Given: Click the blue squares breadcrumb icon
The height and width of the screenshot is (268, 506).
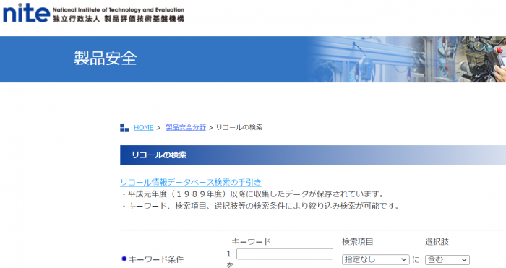Looking at the screenshot, I should click(x=124, y=128).
